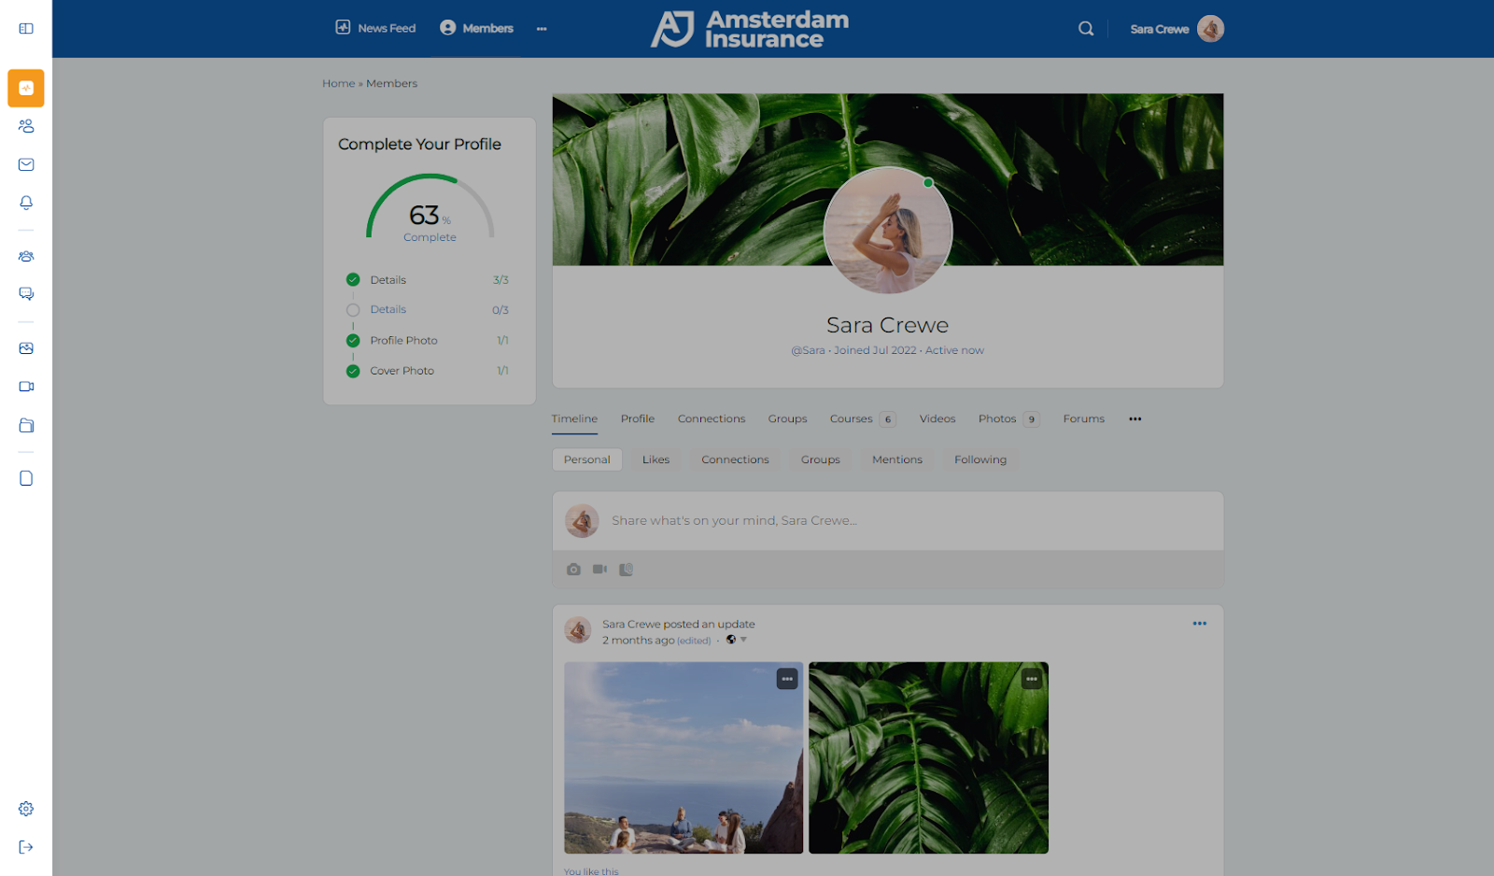The width and height of the screenshot is (1494, 876).
Task: Click the settings gear icon in sidebar
Action: coord(26,809)
